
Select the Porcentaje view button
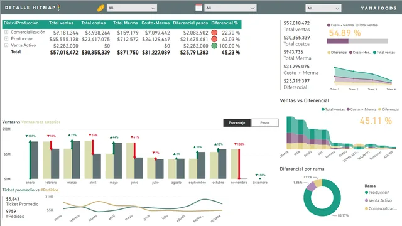[x=237, y=123]
